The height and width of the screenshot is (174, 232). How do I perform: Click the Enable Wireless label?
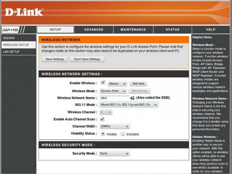tap(83, 83)
